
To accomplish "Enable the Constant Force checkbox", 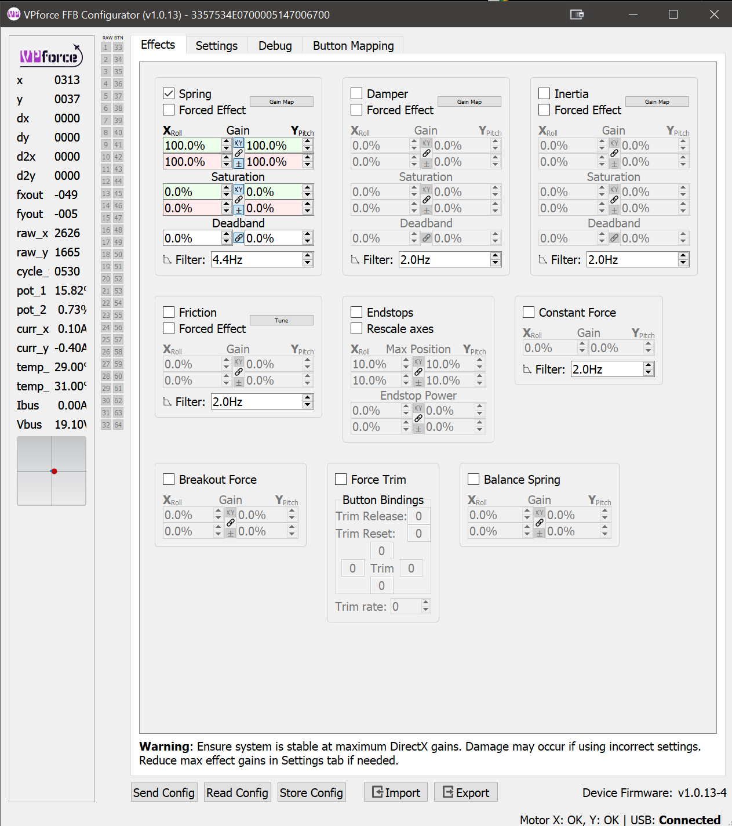I will (x=529, y=312).
